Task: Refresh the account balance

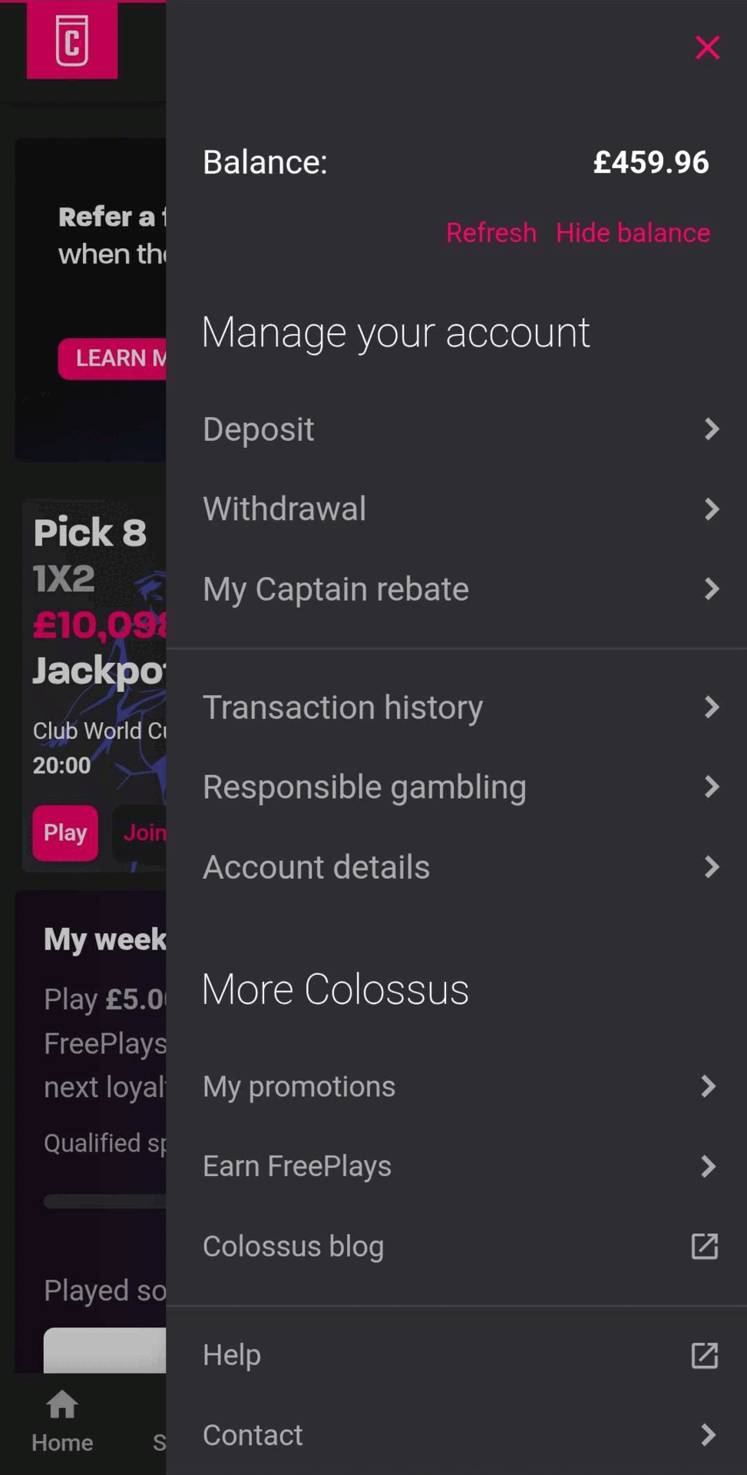Action: tap(491, 233)
